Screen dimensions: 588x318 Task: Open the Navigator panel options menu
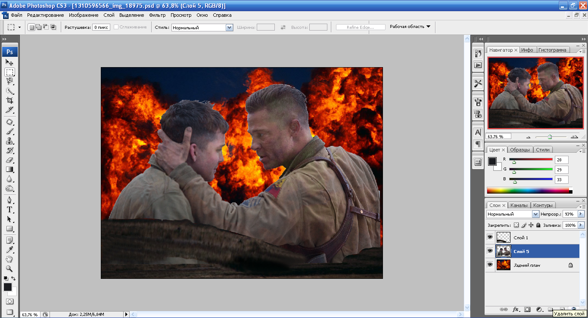[582, 51]
